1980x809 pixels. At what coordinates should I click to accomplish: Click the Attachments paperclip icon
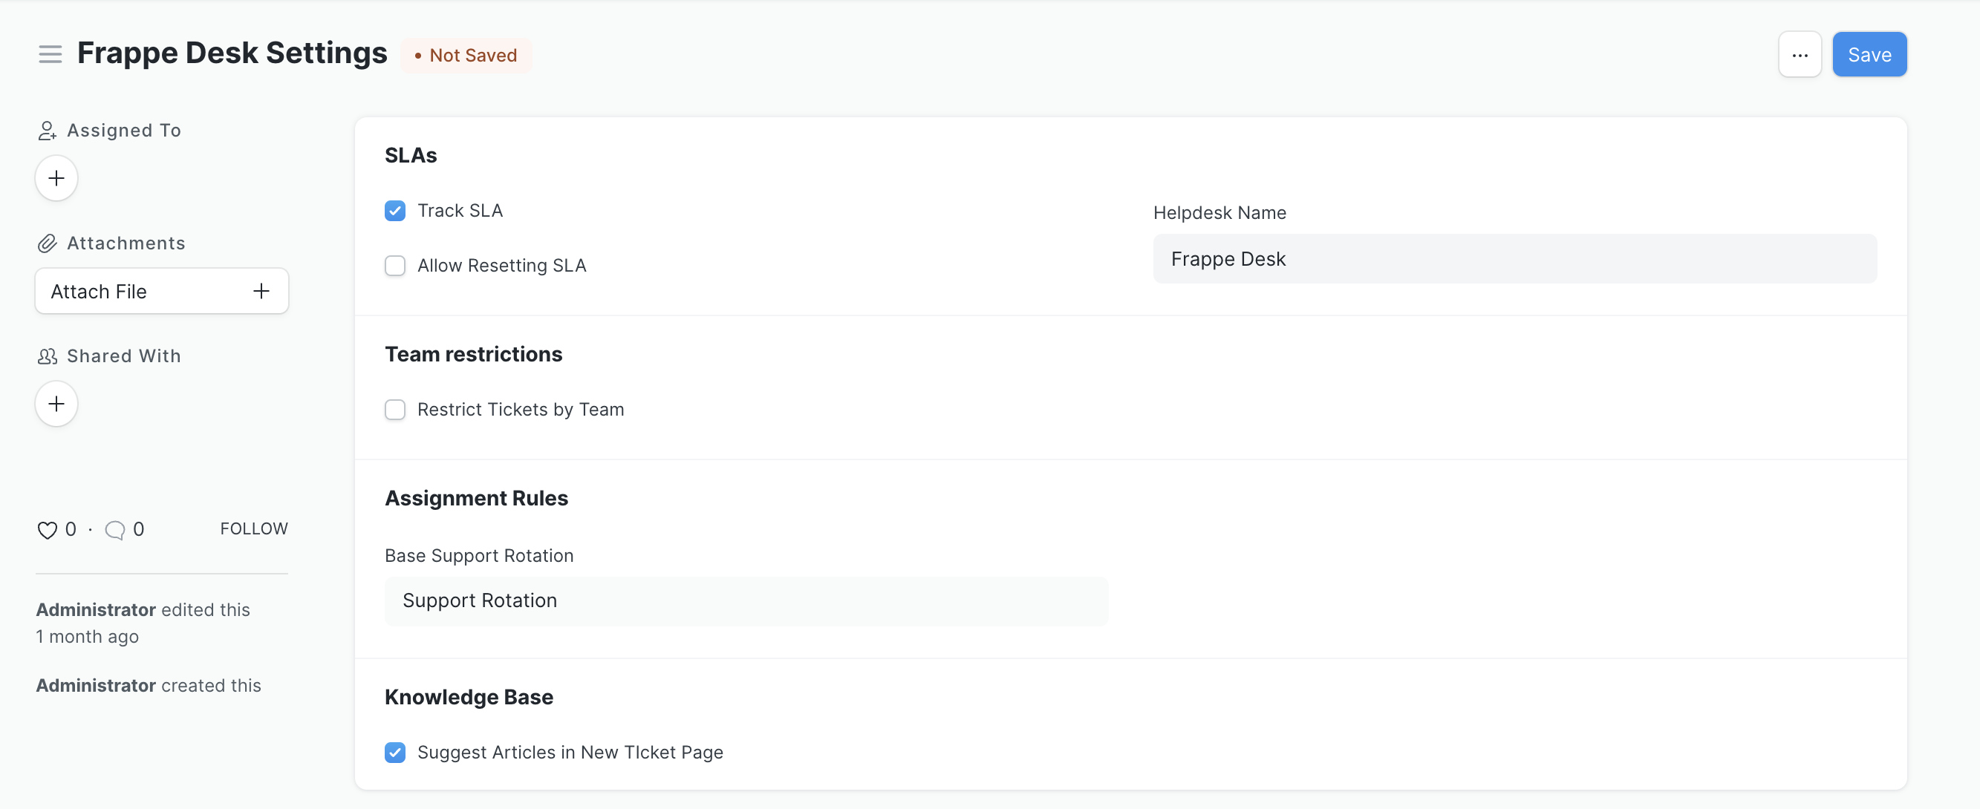click(47, 243)
